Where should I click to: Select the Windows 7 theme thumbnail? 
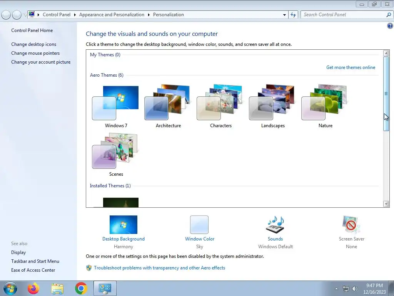pyautogui.click(x=115, y=103)
